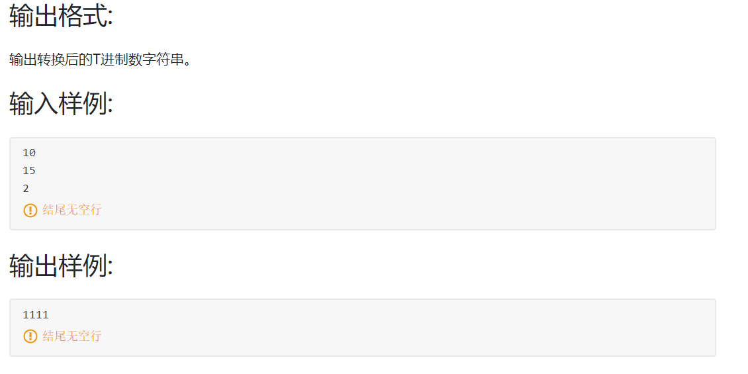The height and width of the screenshot is (374, 748).
Task: Select the line 15 in input sample
Action: [29, 170]
